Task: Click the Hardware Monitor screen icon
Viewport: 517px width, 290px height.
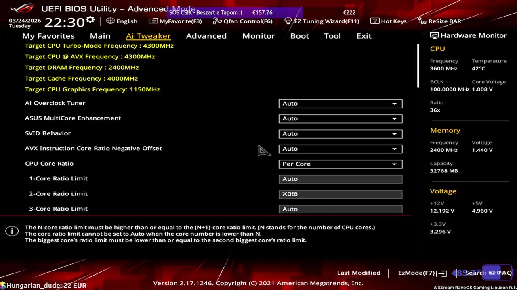Action: [434, 35]
